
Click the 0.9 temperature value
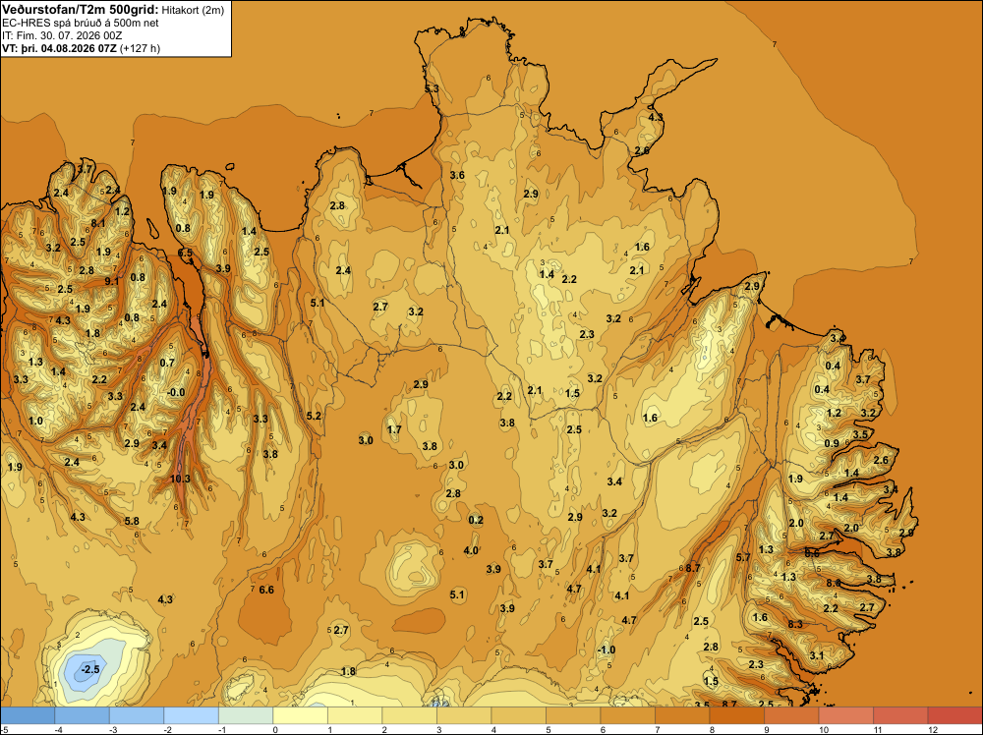pos(832,443)
